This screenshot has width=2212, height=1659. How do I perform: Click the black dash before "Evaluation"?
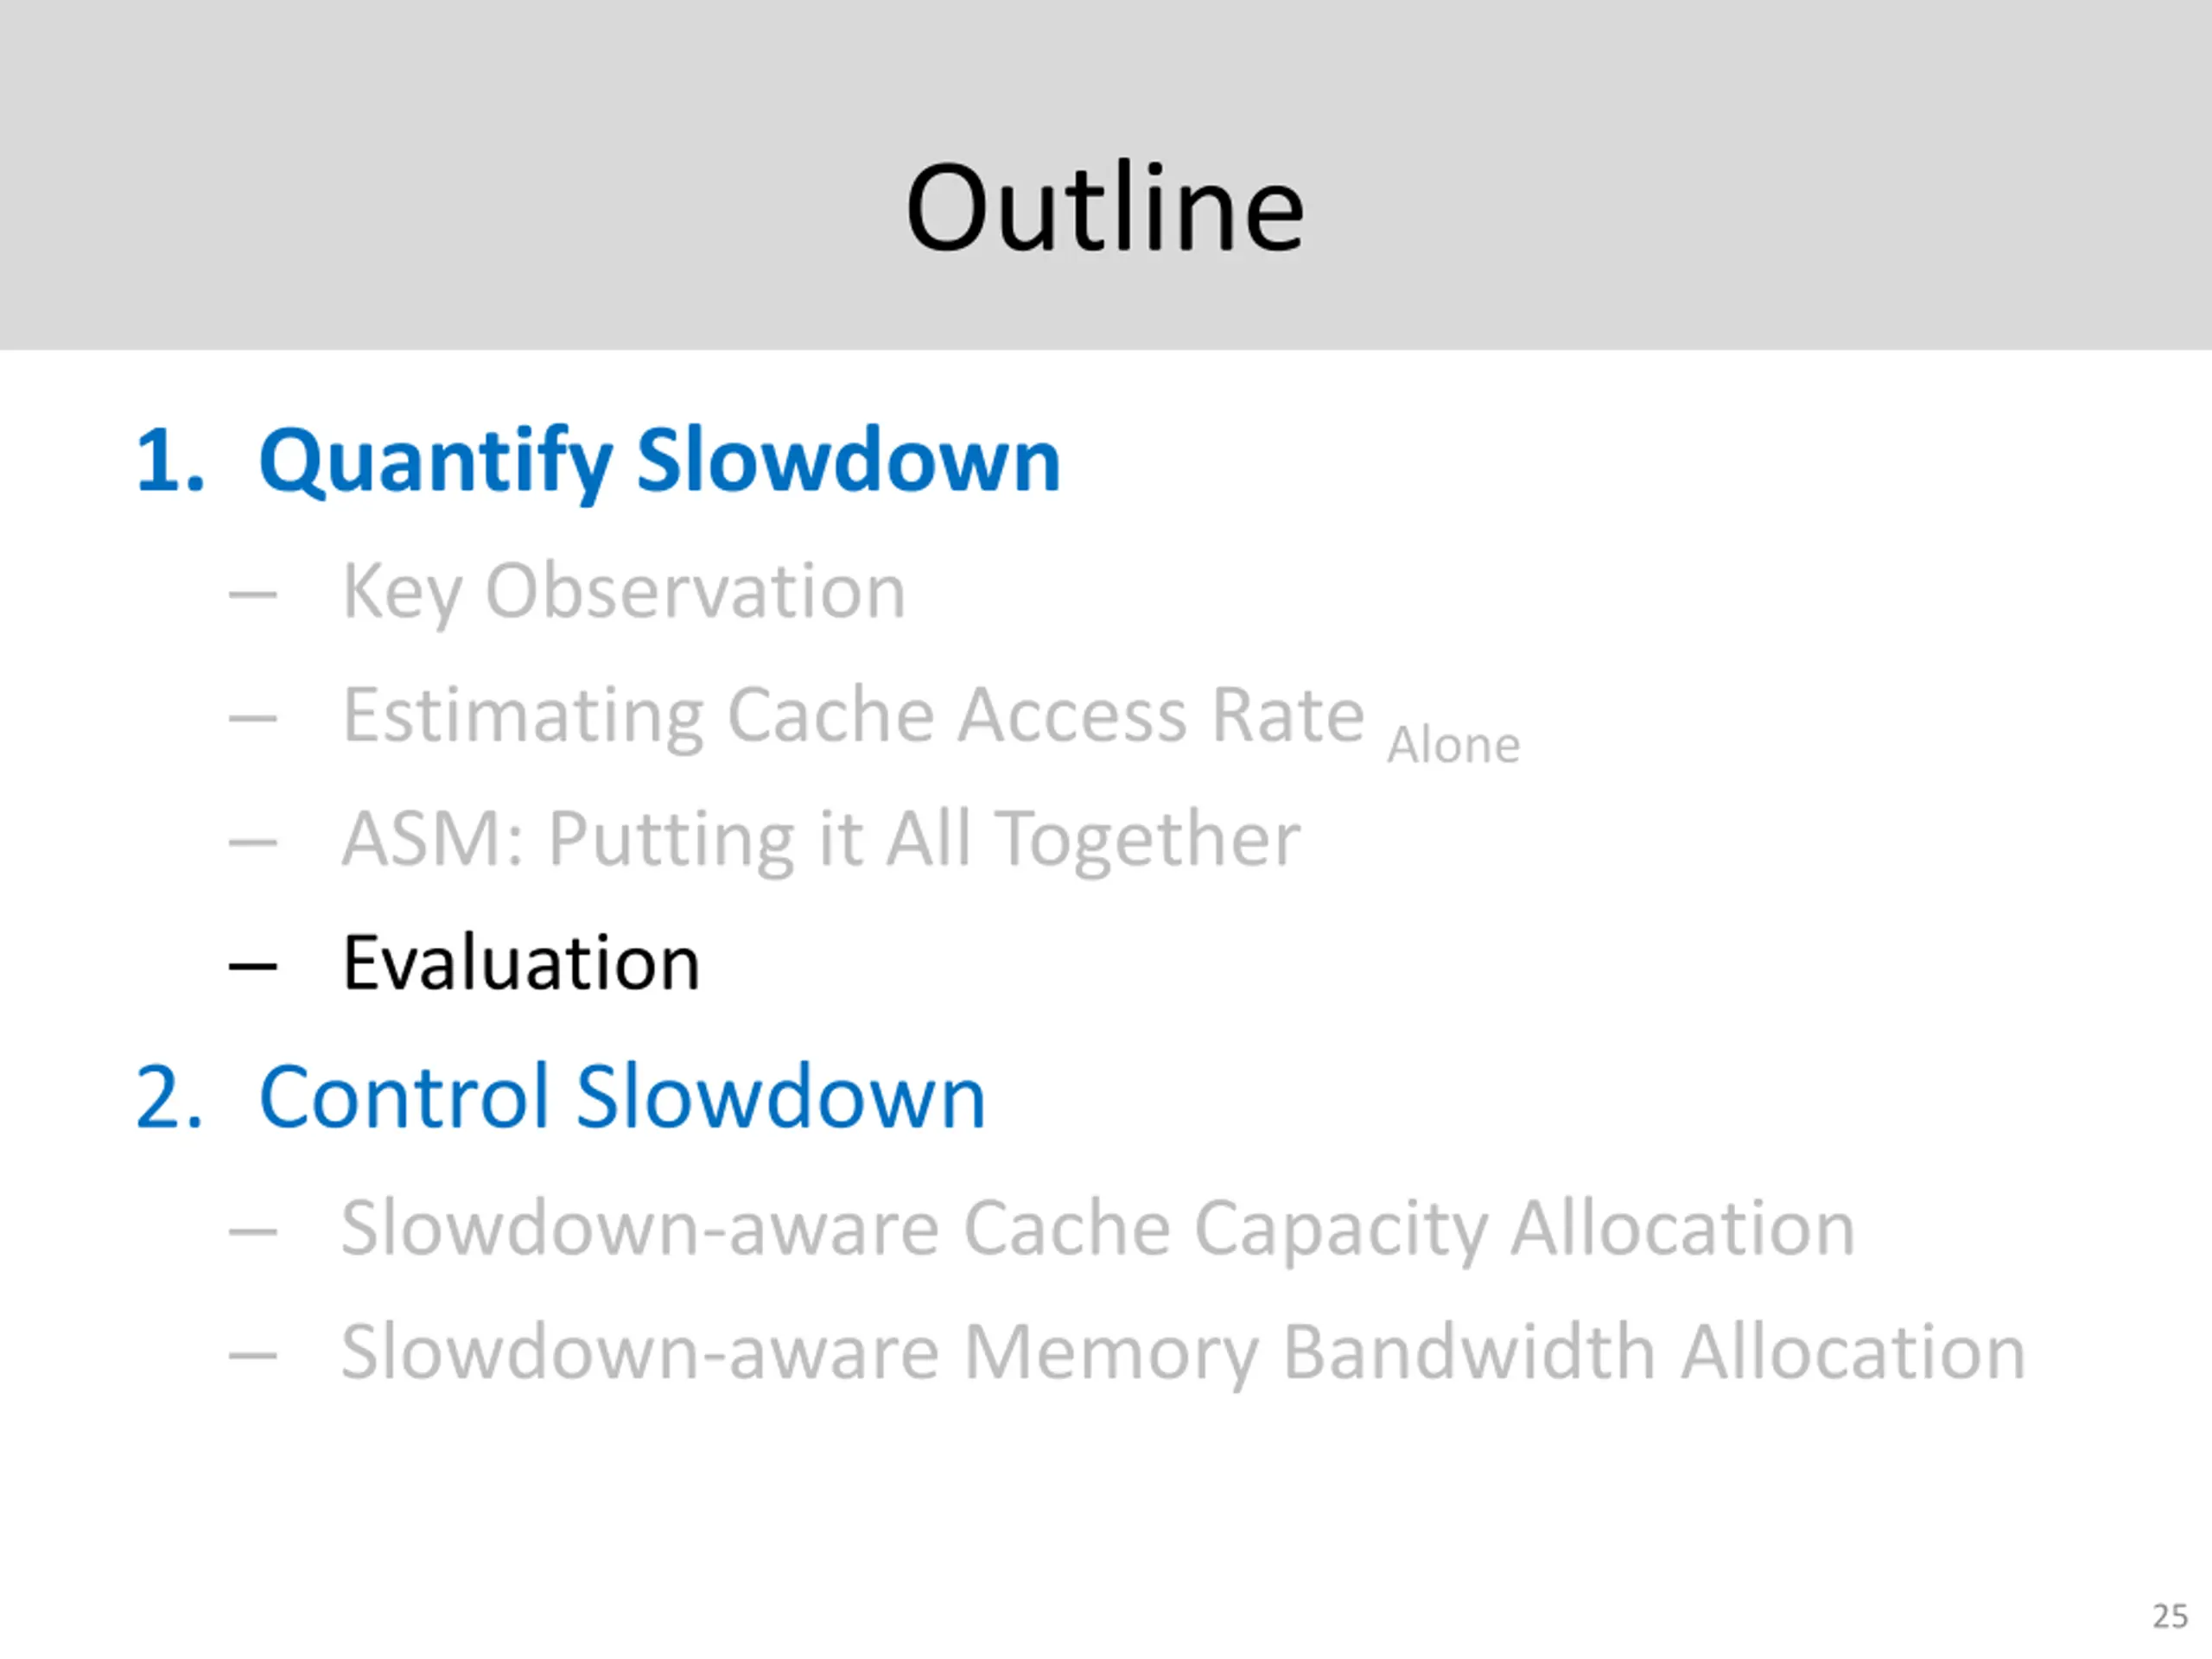pos(252,966)
